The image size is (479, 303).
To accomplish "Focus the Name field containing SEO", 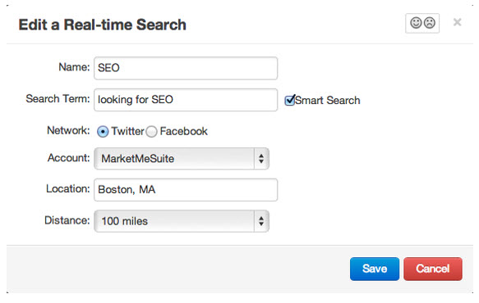I will [x=186, y=68].
